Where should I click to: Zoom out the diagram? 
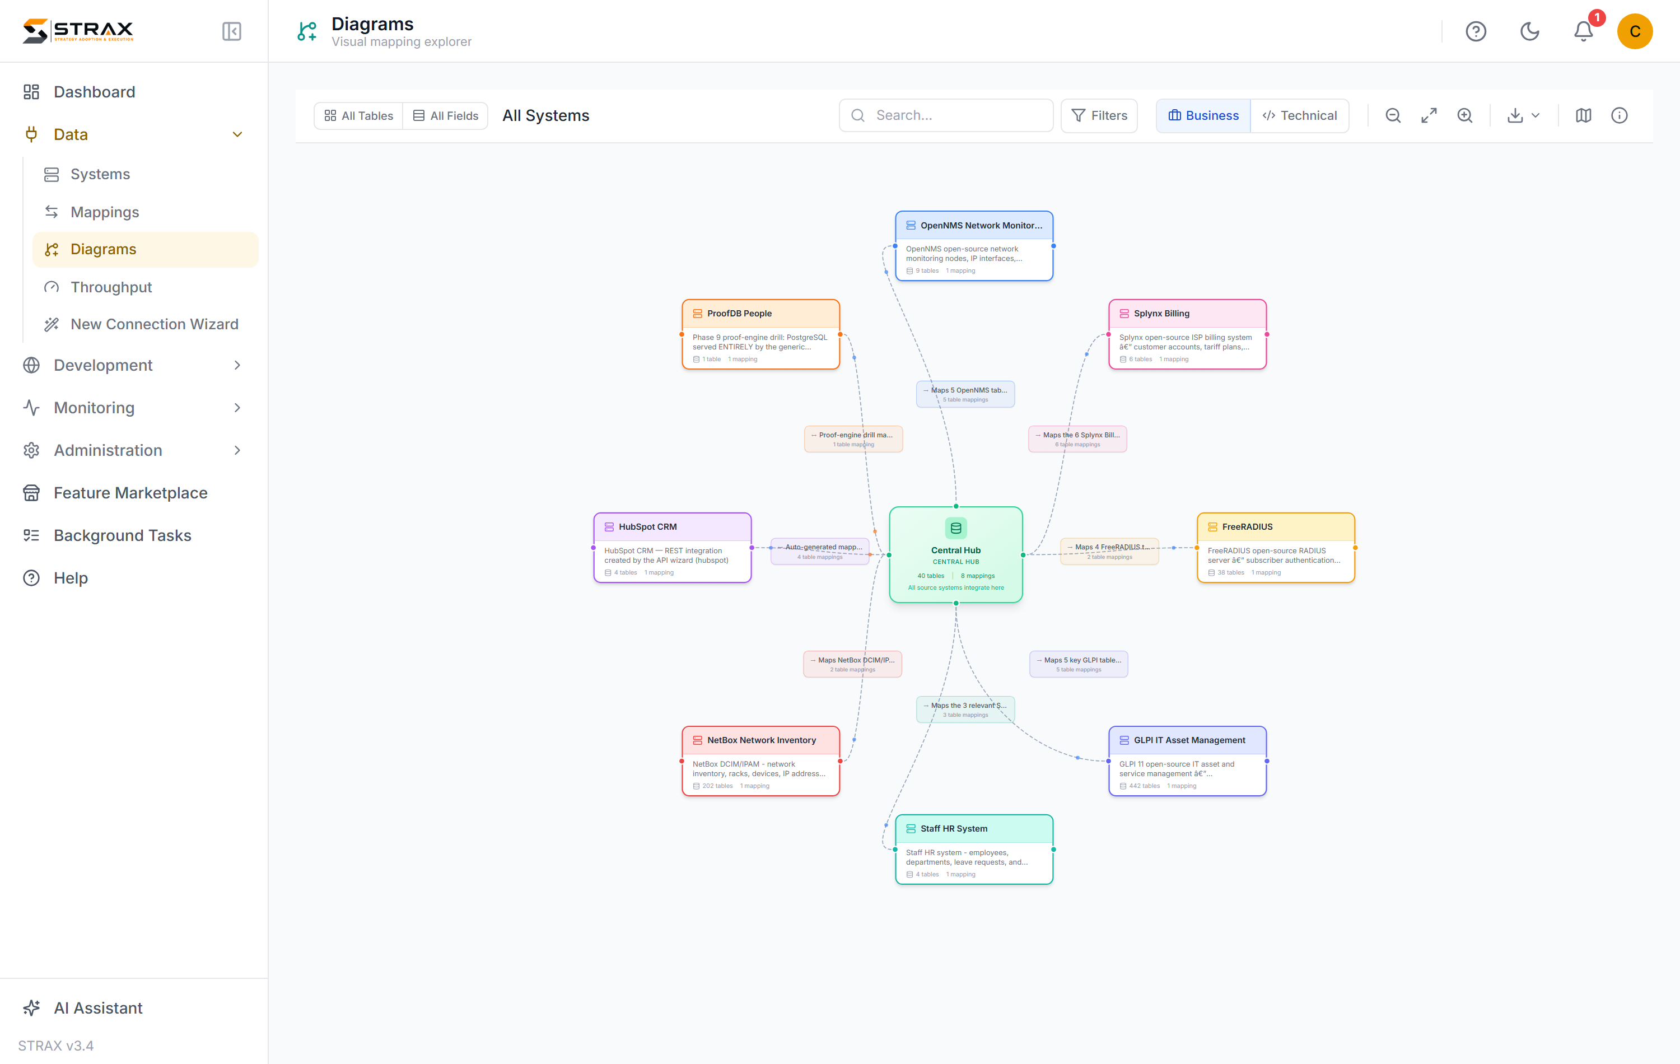[1393, 115]
